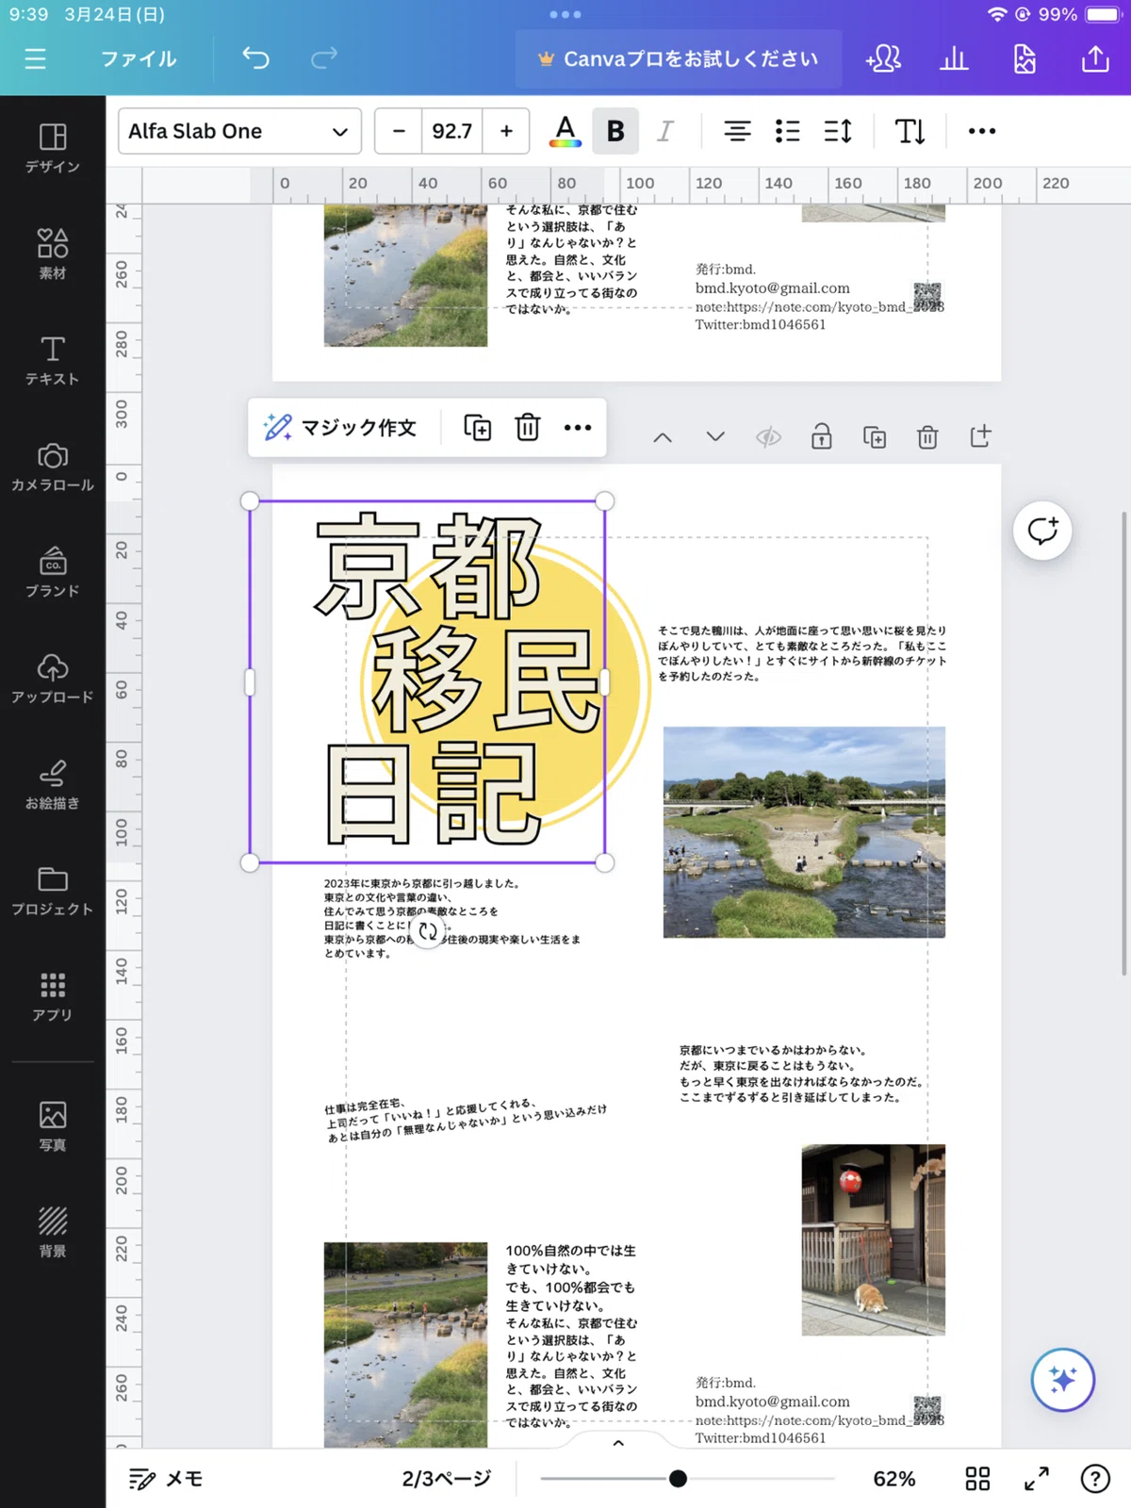This screenshot has width=1131, height=1508.
Task: Expand the page thumbnails bar chevron
Action: [618, 1442]
